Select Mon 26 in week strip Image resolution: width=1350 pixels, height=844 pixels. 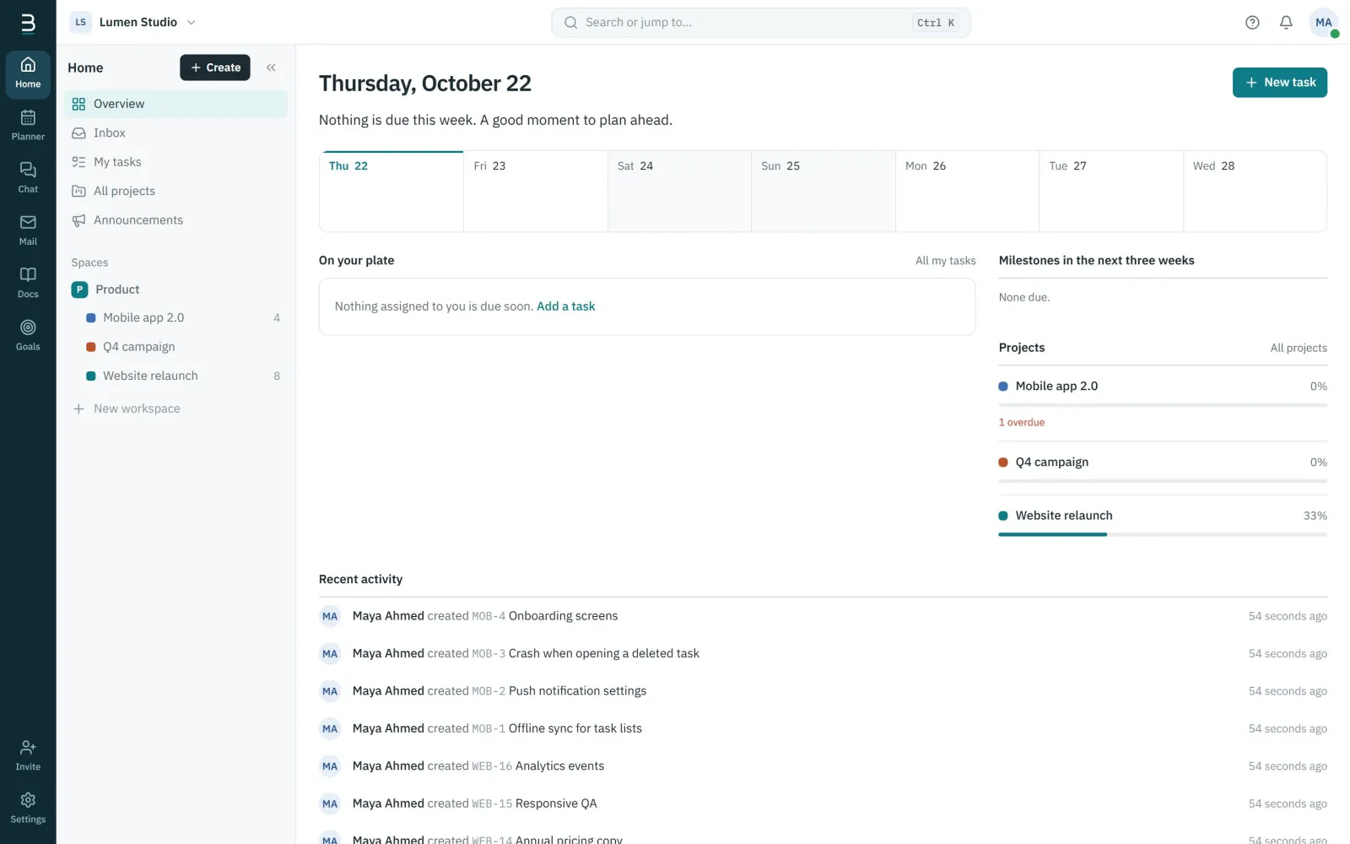click(967, 192)
